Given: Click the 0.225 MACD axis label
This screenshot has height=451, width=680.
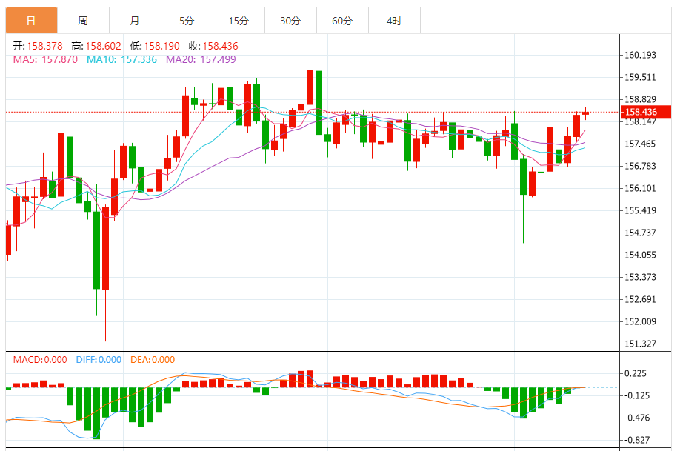Looking at the screenshot, I should [636, 373].
